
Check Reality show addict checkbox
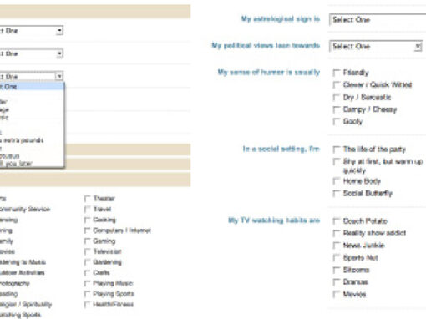click(x=337, y=233)
